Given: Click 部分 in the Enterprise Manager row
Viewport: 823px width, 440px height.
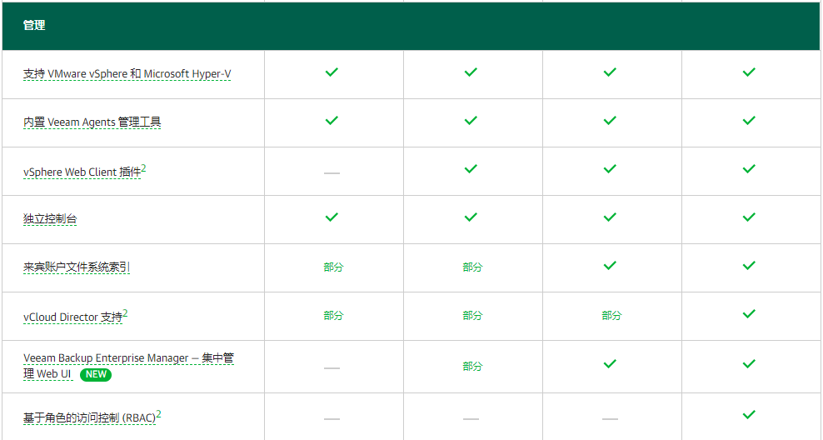Looking at the screenshot, I should [472, 367].
